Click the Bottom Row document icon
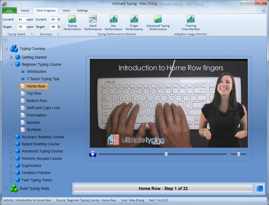This screenshot has height=205, width=269. coord(23,101)
